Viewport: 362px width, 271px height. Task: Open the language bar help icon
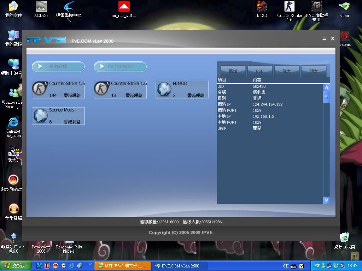(301, 266)
